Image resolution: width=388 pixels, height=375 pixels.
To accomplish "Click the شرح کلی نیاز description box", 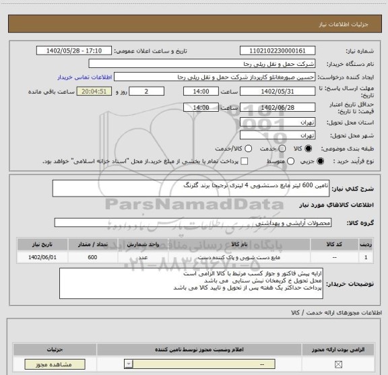I will [x=191, y=189].
